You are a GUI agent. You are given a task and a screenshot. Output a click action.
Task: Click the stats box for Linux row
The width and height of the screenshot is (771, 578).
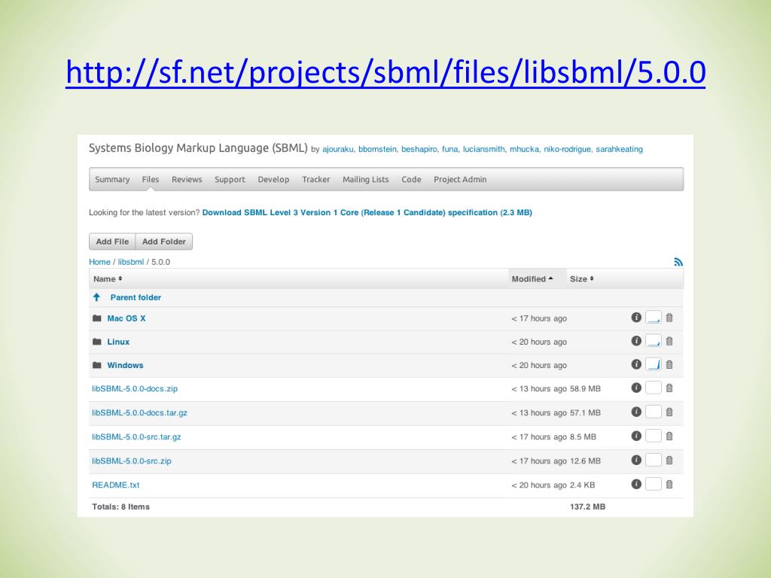click(653, 341)
